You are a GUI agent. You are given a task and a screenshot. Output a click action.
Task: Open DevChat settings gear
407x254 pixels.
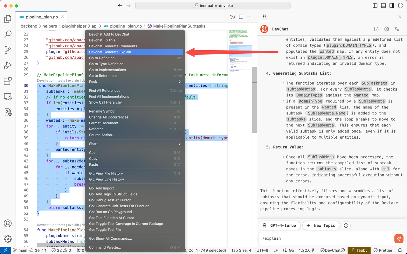(x=387, y=29)
